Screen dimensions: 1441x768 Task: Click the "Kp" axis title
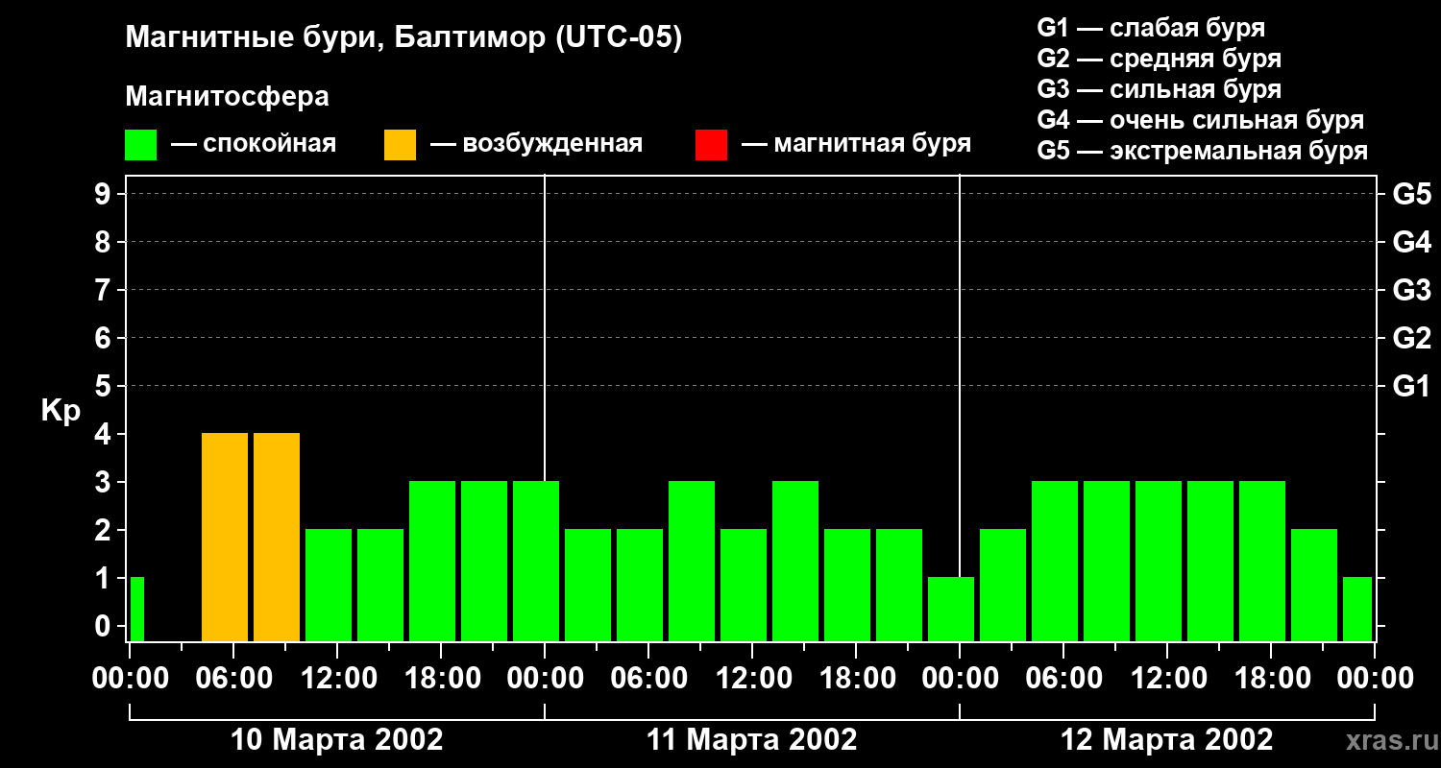61,411
